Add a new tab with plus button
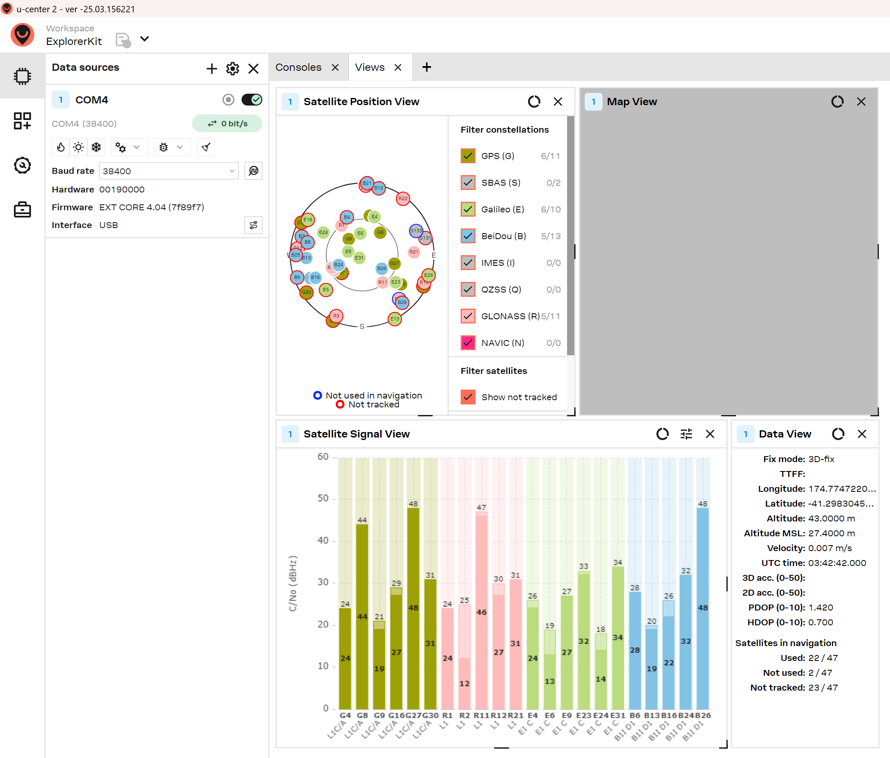 coord(426,67)
